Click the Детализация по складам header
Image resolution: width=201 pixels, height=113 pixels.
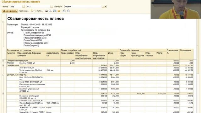point(33,50)
